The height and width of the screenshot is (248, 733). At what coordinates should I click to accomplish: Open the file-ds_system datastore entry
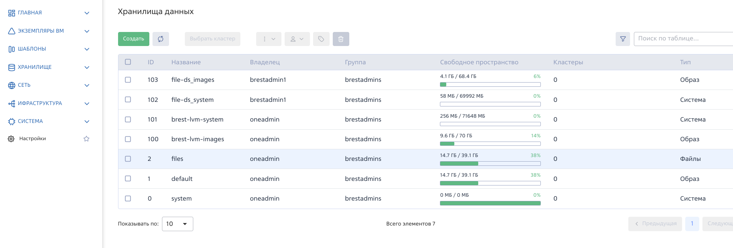(x=192, y=100)
